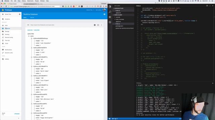Click the UPGRADE plan link
This screenshot has height=120, width=215.
pyautogui.click(x=17, y=114)
